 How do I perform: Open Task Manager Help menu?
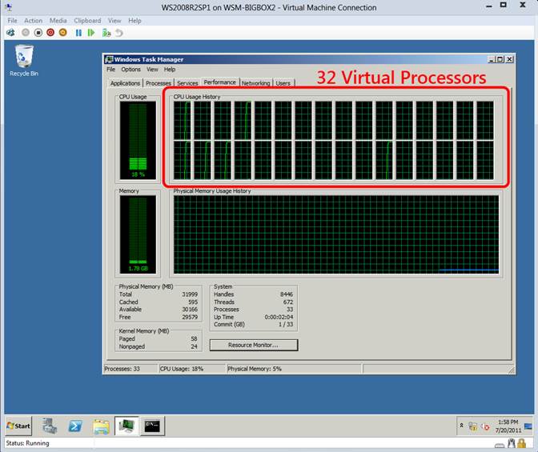click(170, 70)
